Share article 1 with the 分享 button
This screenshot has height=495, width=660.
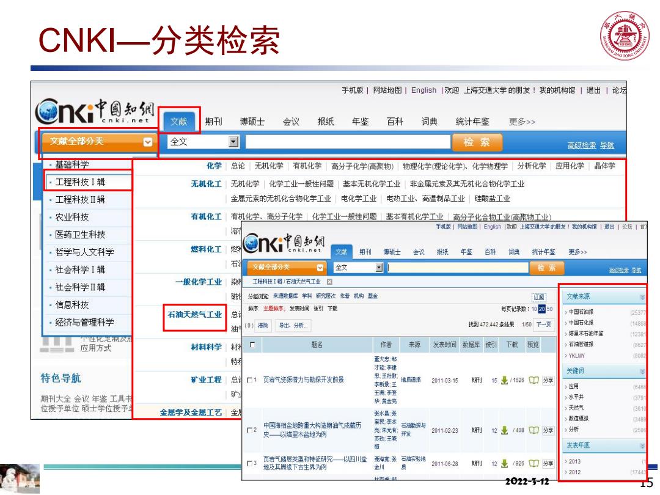[x=548, y=380]
